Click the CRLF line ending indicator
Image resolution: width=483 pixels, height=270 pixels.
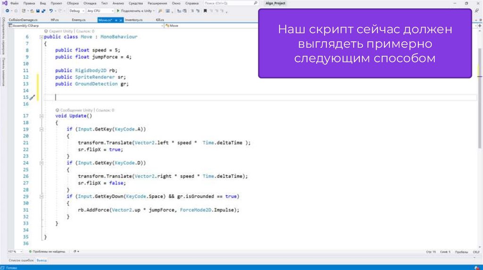point(476,252)
